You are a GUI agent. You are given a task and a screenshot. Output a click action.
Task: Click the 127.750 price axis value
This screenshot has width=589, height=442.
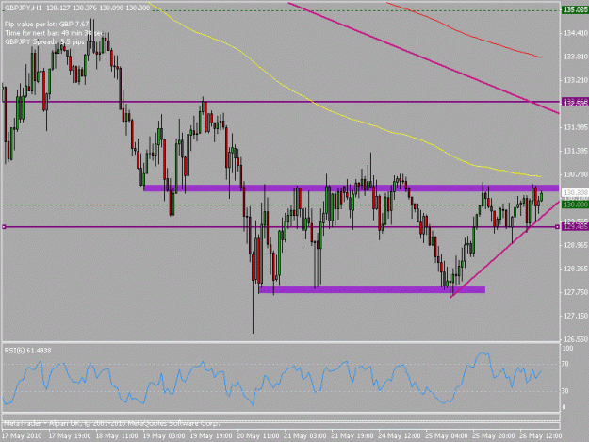[574, 292]
